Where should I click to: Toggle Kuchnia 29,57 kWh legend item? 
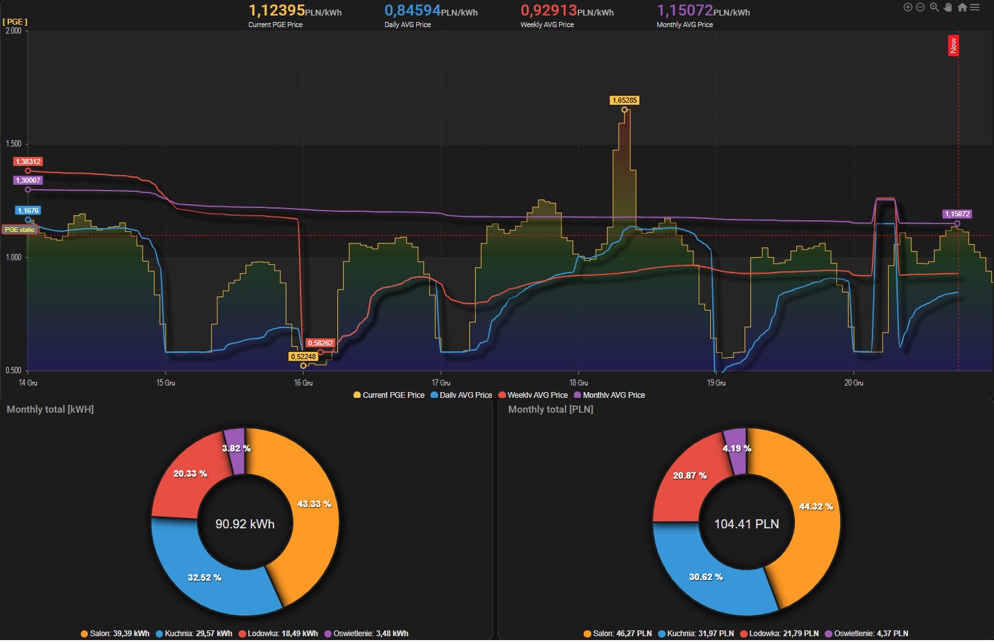point(194,634)
